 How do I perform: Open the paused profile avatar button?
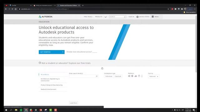click(x=188, y=9)
